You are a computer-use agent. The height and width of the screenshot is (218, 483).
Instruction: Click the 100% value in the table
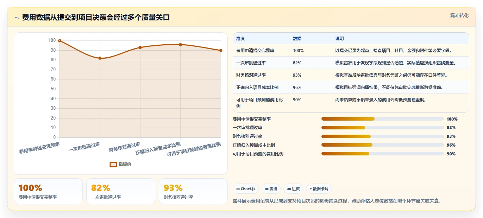(x=298, y=51)
